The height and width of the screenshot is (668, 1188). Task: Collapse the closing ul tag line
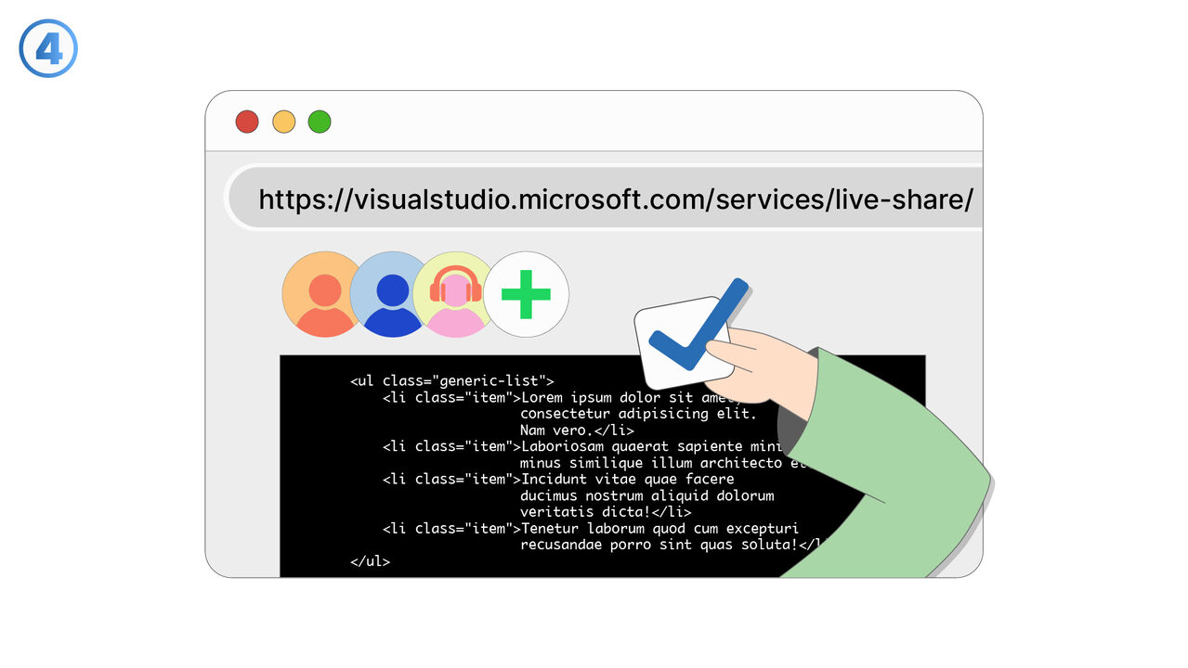point(370,560)
